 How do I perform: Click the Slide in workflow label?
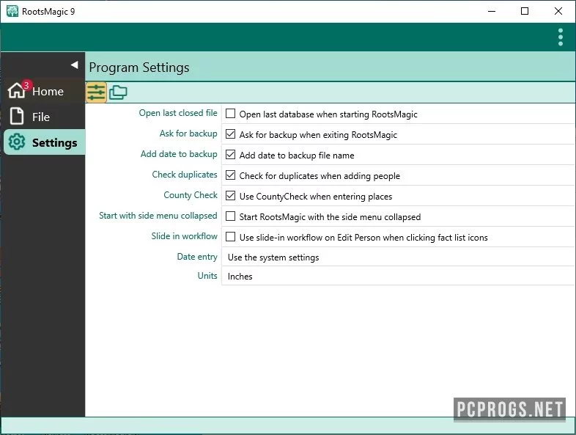coord(185,236)
